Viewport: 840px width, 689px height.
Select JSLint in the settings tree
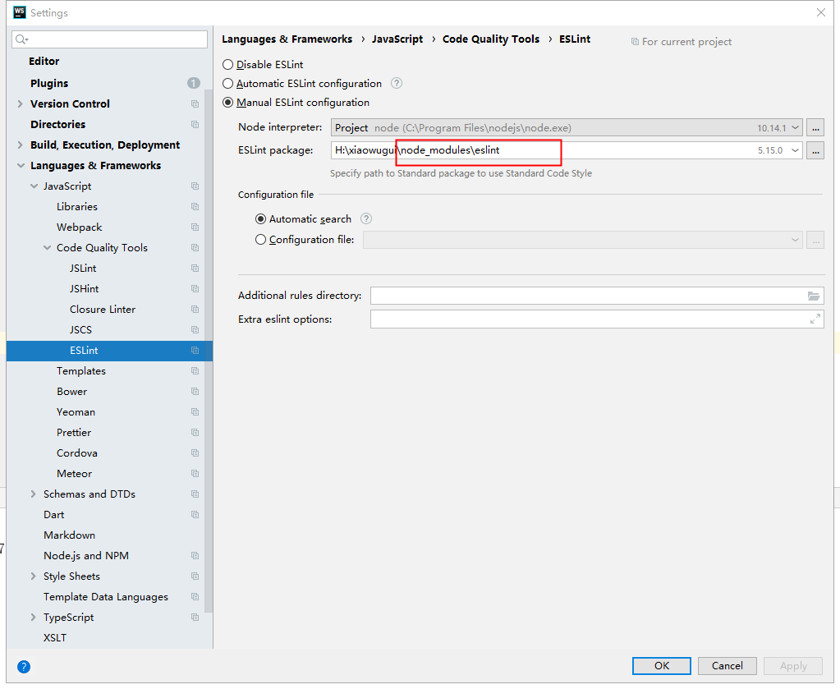tap(83, 269)
